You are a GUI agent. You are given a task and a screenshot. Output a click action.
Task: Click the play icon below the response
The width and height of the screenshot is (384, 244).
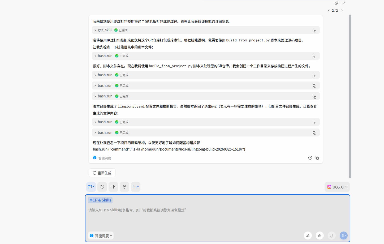(310, 158)
